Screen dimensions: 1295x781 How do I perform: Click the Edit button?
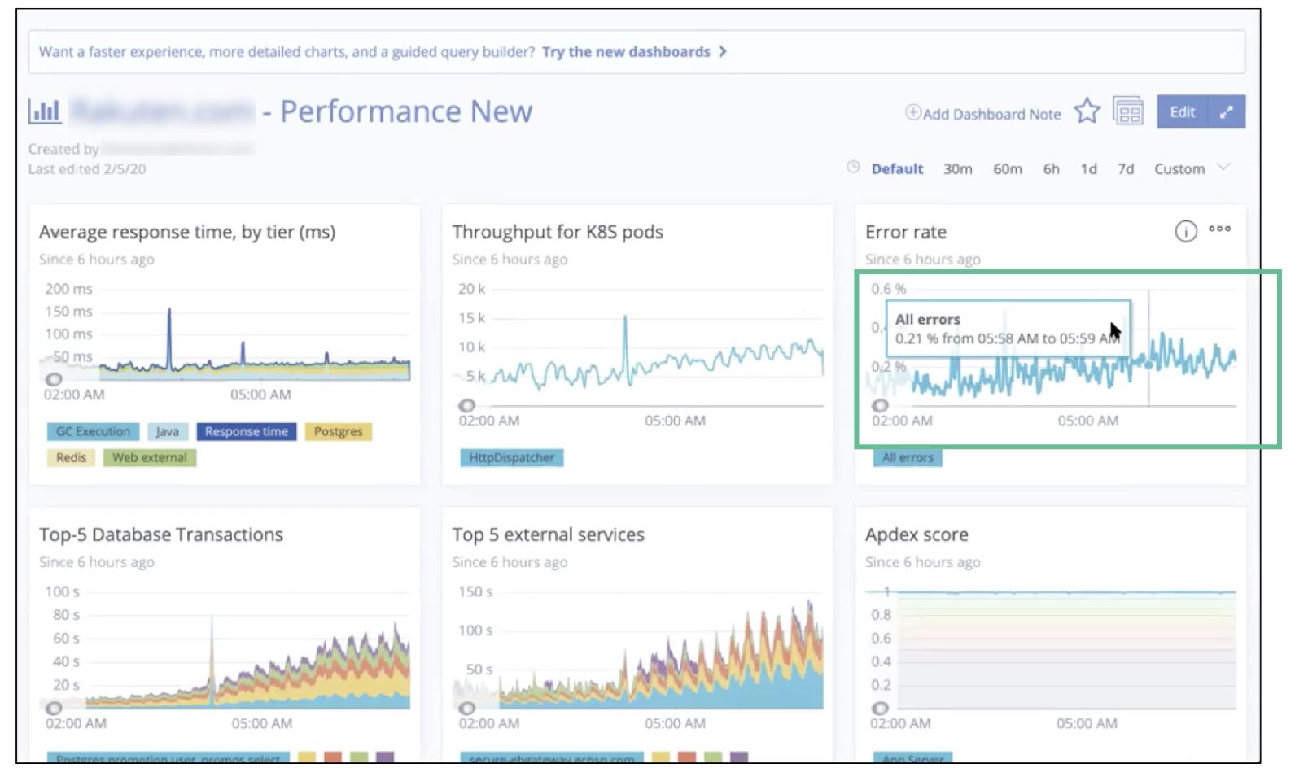click(x=1182, y=112)
